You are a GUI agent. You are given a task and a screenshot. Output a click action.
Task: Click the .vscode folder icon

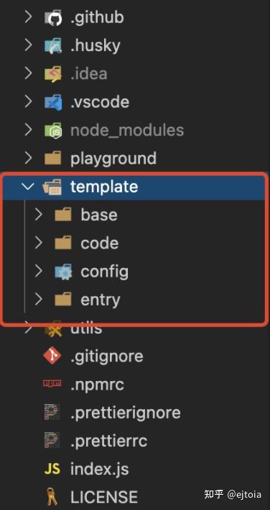[x=53, y=102]
